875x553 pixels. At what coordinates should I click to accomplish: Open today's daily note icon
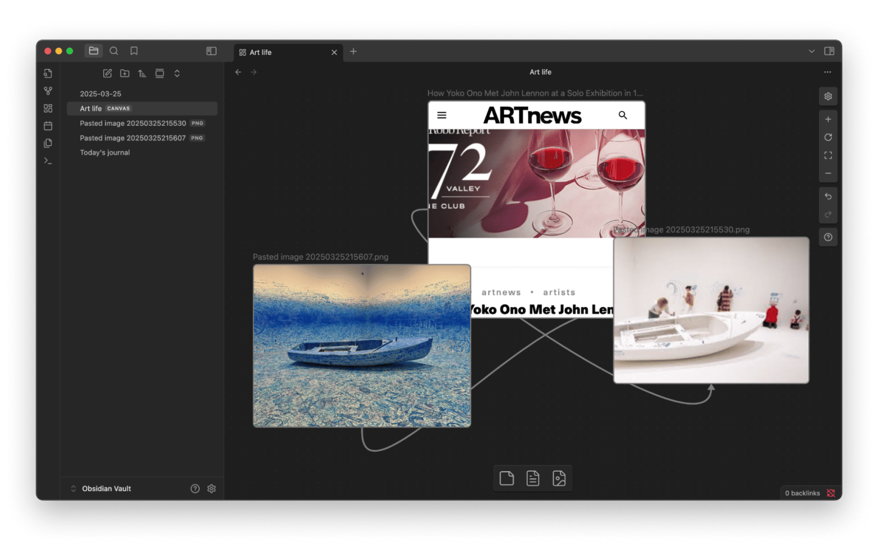[48, 126]
